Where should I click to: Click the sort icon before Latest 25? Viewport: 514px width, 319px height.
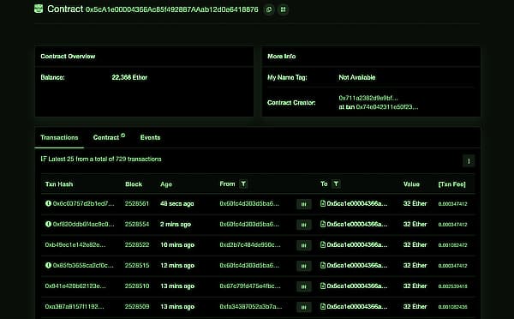[x=44, y=159]
